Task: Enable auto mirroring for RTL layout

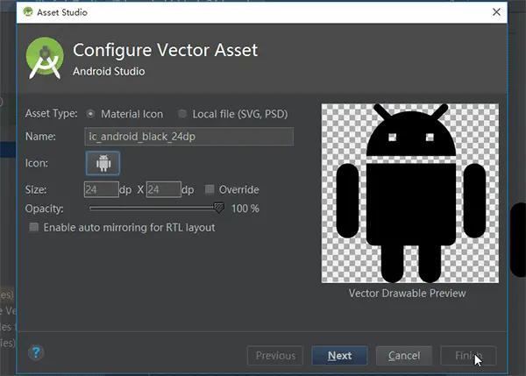Action: pyautogui.click(x=34, y=227)
